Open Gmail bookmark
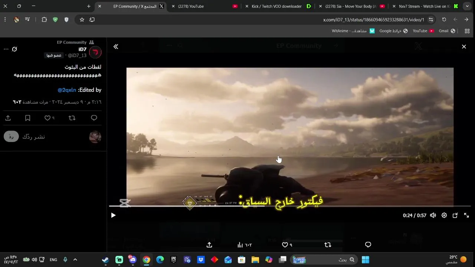475x267 pixels. 447,31
